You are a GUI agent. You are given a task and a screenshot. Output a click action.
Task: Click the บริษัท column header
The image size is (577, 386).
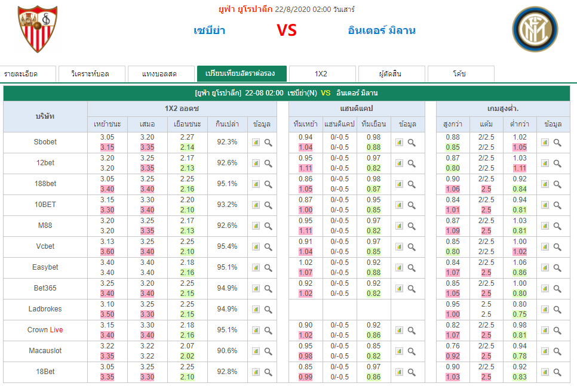click(45, 116)
